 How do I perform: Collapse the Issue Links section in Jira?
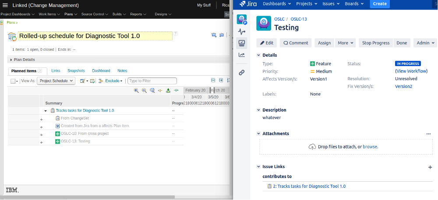click(x=258, y=167)
